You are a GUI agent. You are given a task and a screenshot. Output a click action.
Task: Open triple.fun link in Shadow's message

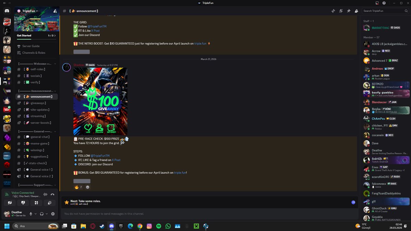coord(180,173)
